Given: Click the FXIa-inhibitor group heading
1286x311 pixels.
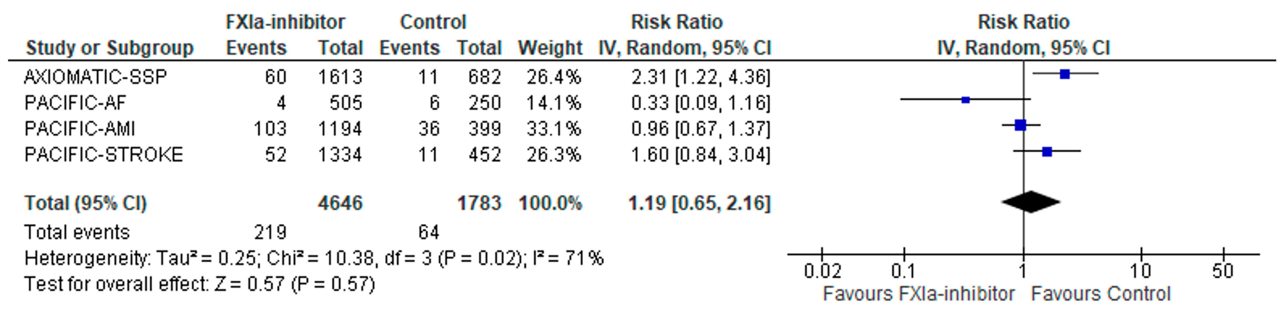Looking at the screenshot, I should click(285, 22).
